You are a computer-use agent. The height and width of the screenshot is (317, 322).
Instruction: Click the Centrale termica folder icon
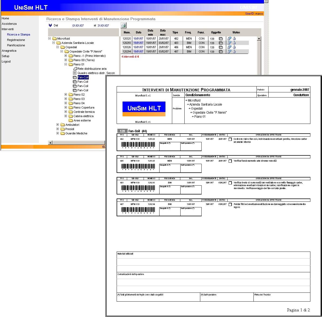pos(71,112)
